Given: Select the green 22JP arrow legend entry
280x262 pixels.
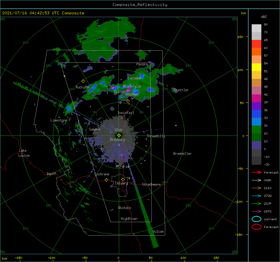Looking at the screenshot, I should (x=256, y=203).
